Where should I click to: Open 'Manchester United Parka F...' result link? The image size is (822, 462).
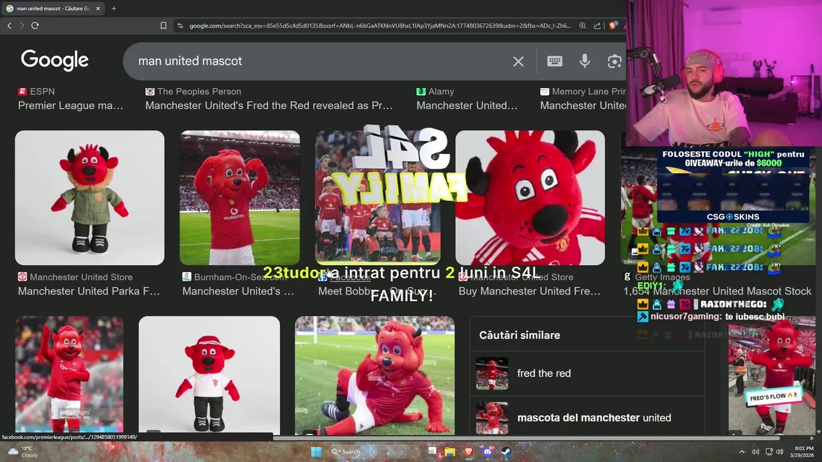point(89,291)
